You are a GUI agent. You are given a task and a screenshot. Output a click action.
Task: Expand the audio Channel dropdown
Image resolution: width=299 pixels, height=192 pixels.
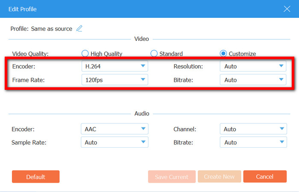253,129
